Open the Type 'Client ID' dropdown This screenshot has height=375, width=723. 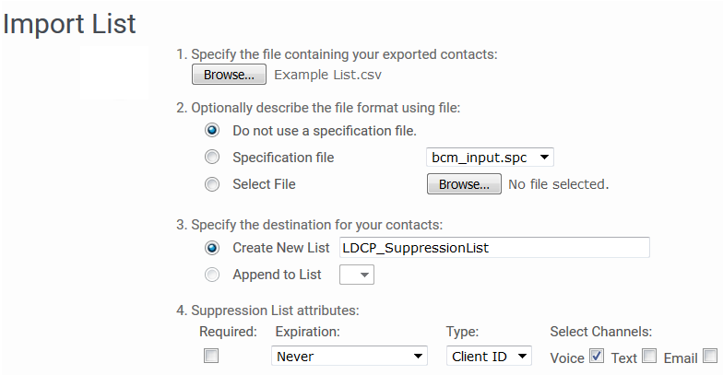pyautogui.click(x=489, y=356)
